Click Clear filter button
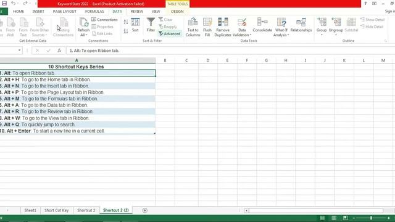The width and height of the screenshot is (395, 222). point(165,20)
